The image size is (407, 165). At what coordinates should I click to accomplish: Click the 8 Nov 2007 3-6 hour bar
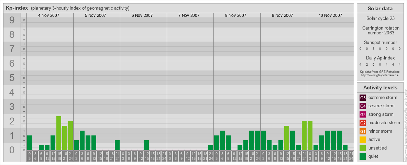[222, 141]
